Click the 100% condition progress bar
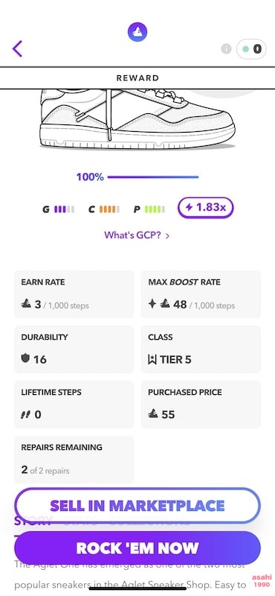Viewport: 275px width, 596px height. click(153, 177)
